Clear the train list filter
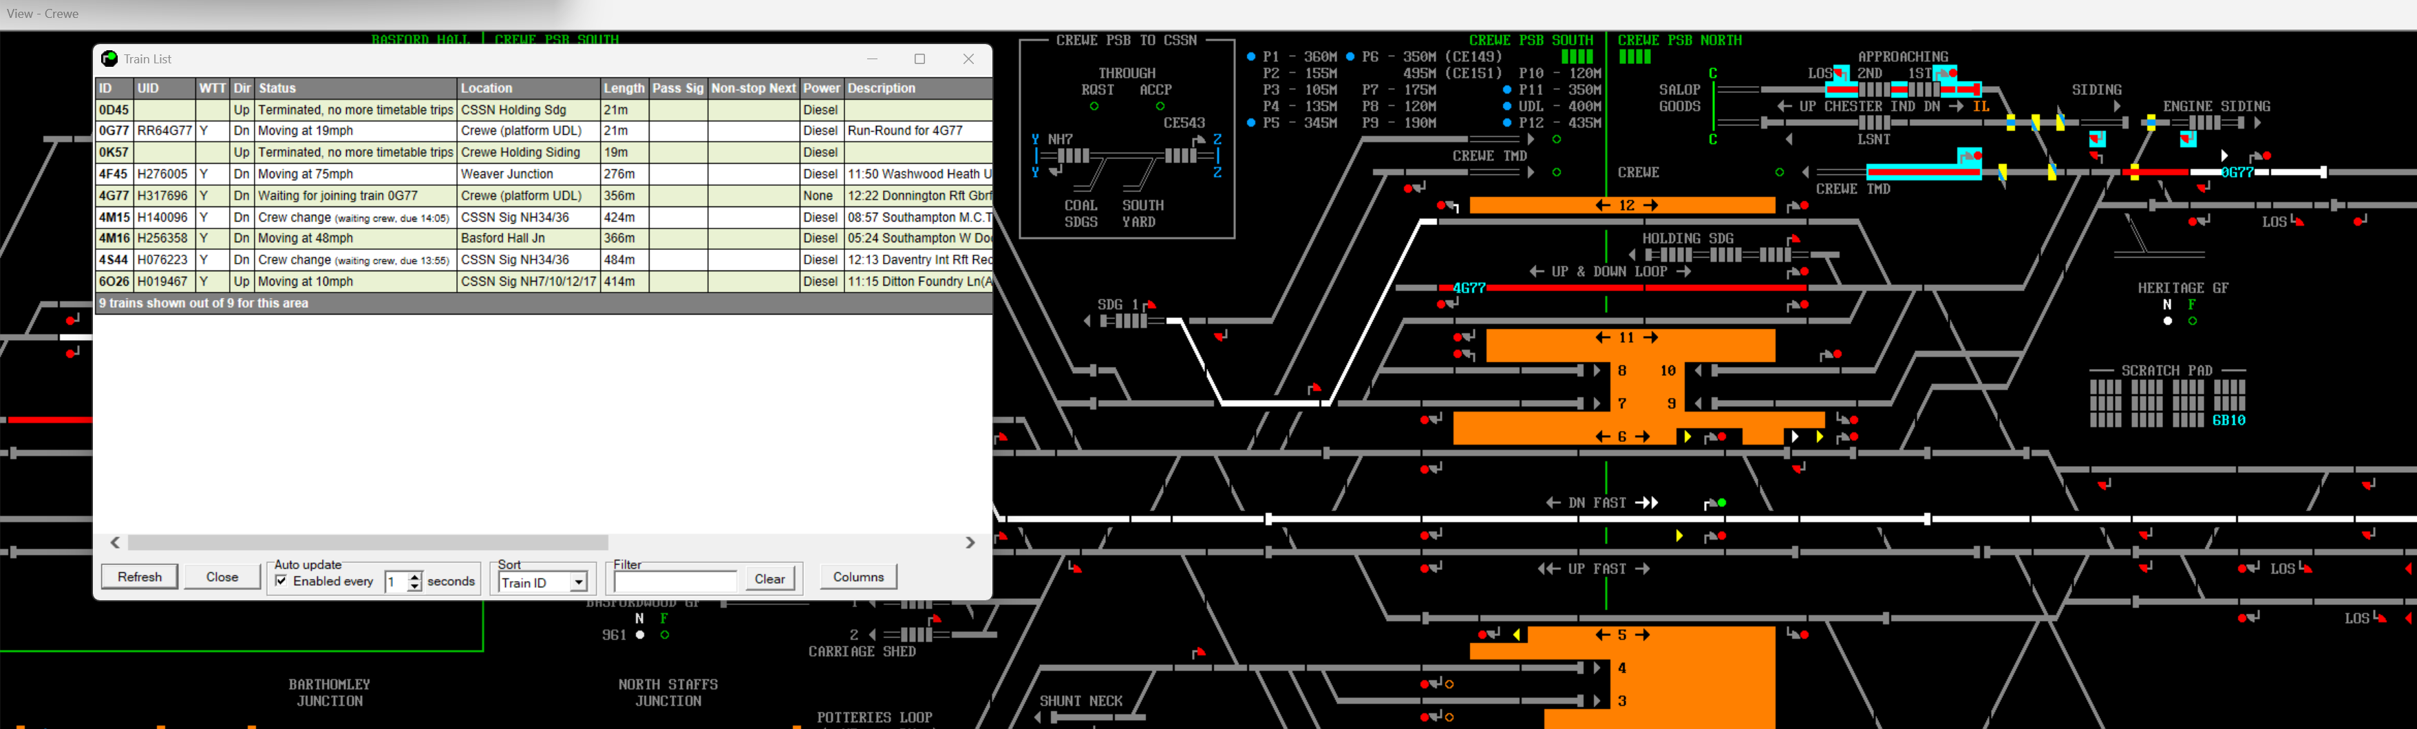The image size is (2417, 729). [769, 579]
